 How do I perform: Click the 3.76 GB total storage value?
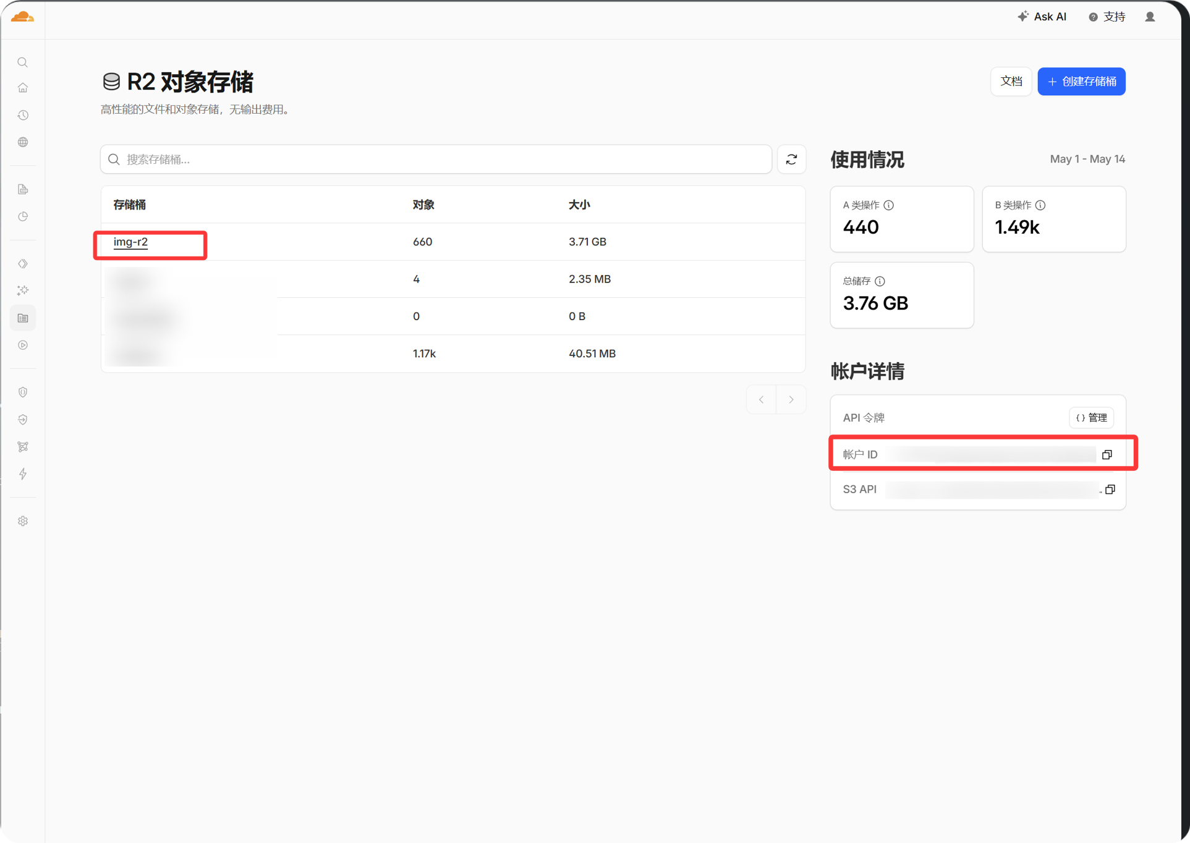tap(875, 303)
